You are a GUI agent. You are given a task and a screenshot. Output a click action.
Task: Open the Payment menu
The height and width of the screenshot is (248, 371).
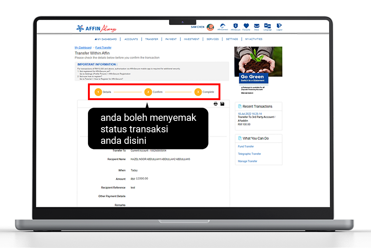point(171,39)
